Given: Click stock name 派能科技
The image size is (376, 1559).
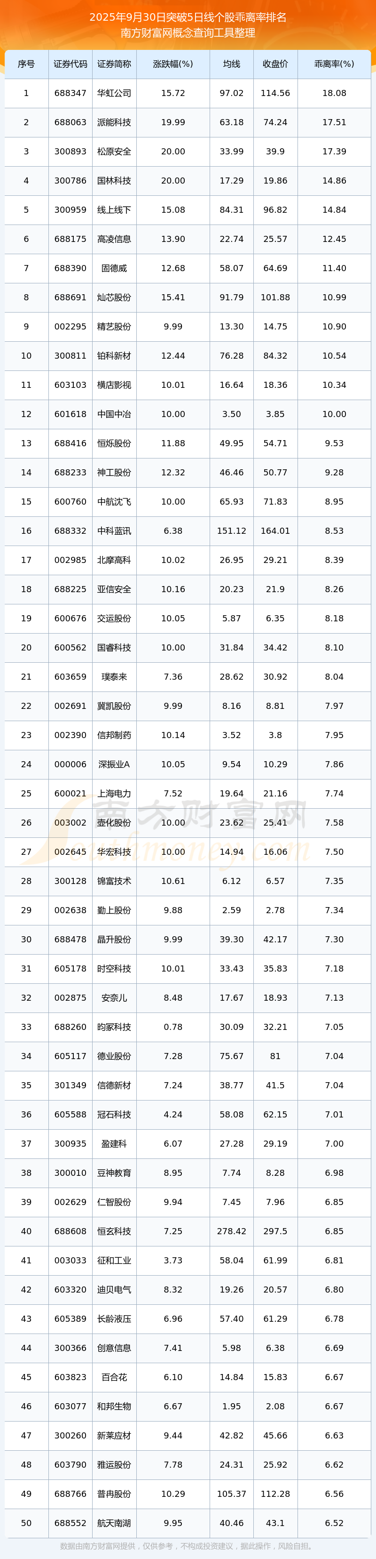Looking at the screenshot, I should click(x=114, y=122).
